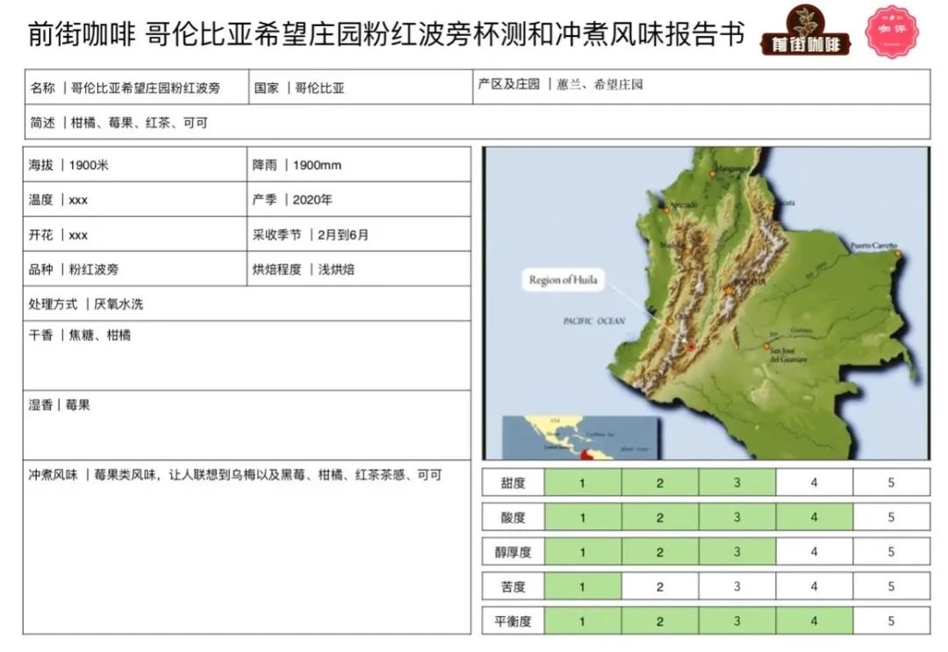
Task: Select the 产区及庄园 | 蕙兰、希望庄园 cell
Action: (x=701, y=87)
